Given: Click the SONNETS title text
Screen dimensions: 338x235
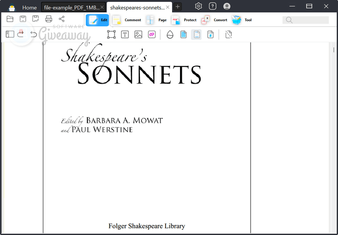Looking at the screenshot, I should pyautogui.click(x=139, y=74).
